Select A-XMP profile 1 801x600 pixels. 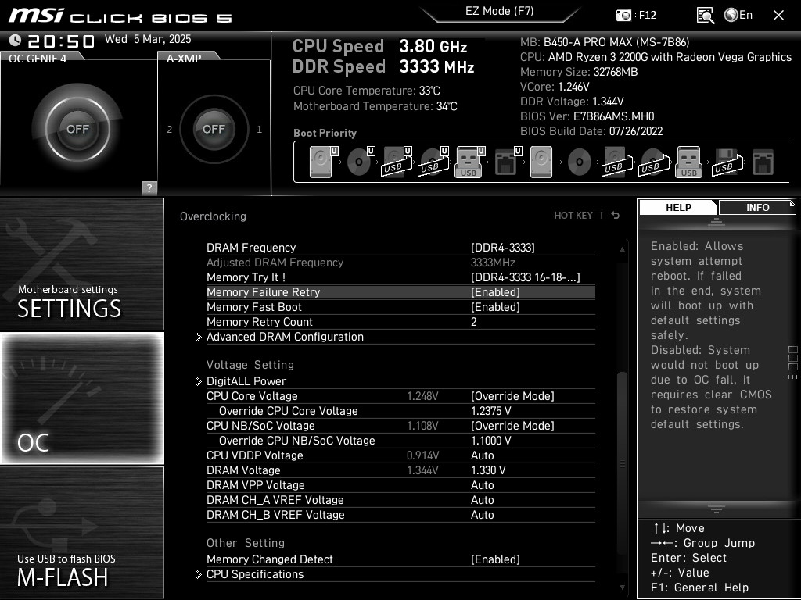tap(259, 129)
